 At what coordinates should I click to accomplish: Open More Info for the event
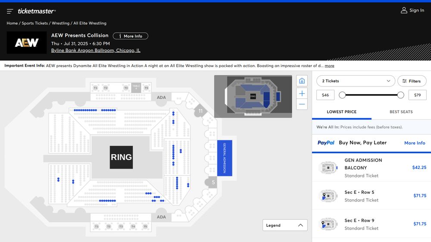point(130,36)
